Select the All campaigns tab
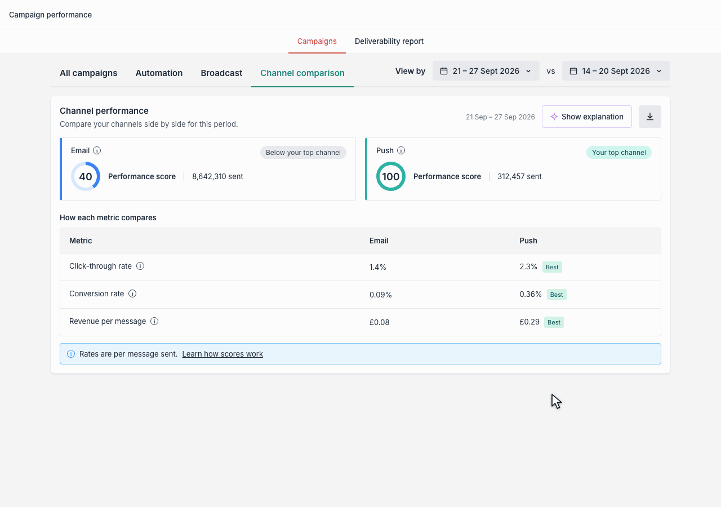The height and width of the screenshot is (507, 721). coord(88,73)
